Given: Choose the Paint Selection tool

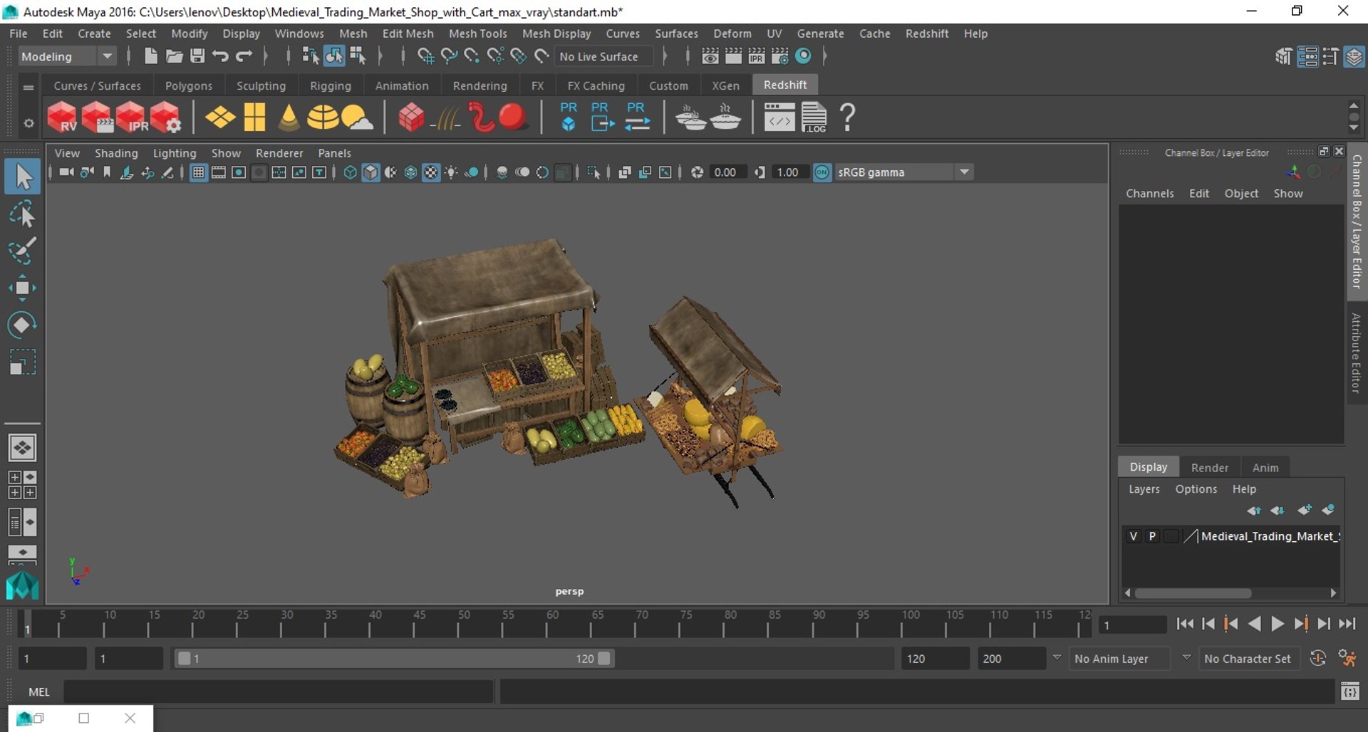Looking at the screenshot, I should pyautogui.click(x=22, y=251).
